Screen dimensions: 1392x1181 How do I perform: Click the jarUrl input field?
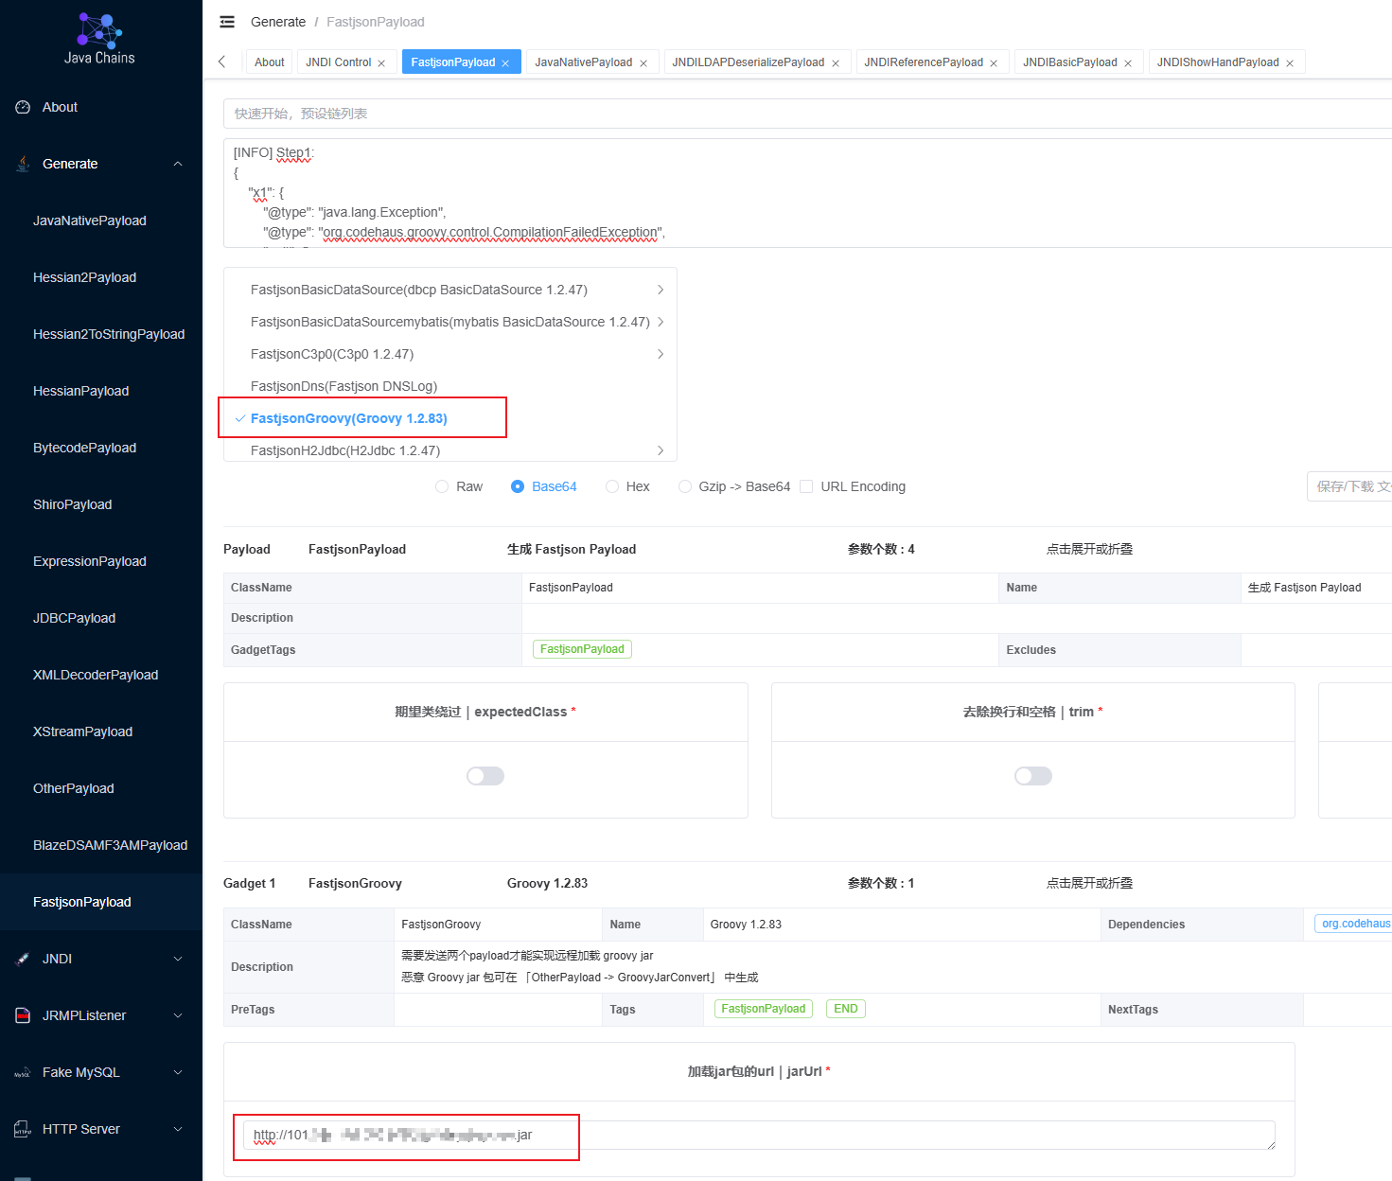759,1135
